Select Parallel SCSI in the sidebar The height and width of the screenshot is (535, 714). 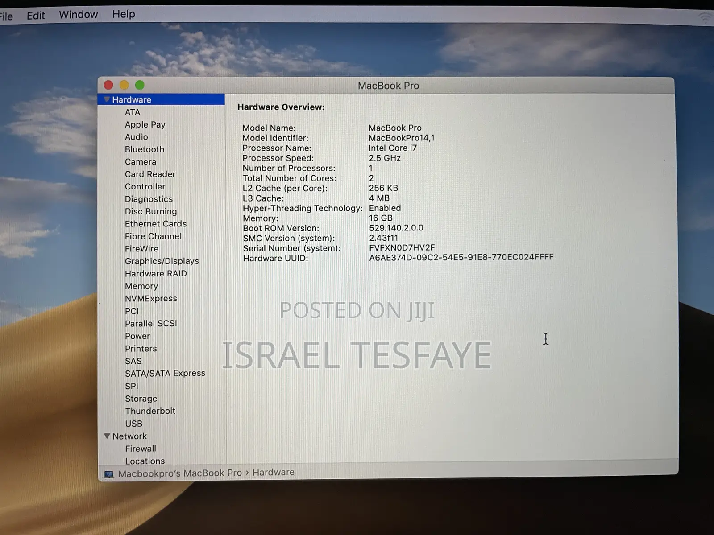pos(151,323)
